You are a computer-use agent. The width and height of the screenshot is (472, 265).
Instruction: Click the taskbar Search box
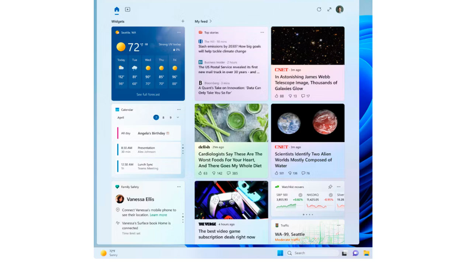point(312,253)
